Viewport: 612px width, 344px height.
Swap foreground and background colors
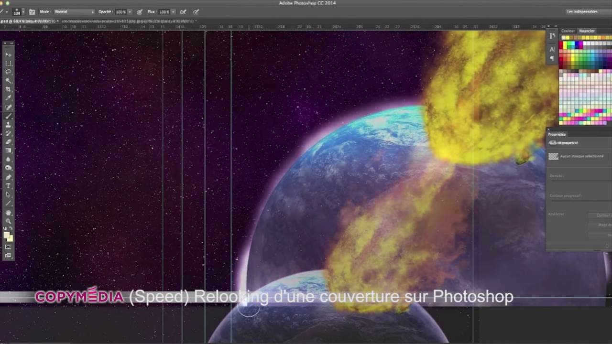click(x=11, y=229)
